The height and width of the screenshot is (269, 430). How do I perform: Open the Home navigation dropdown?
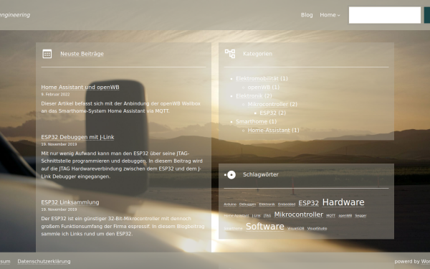click(x=330, y=15)
